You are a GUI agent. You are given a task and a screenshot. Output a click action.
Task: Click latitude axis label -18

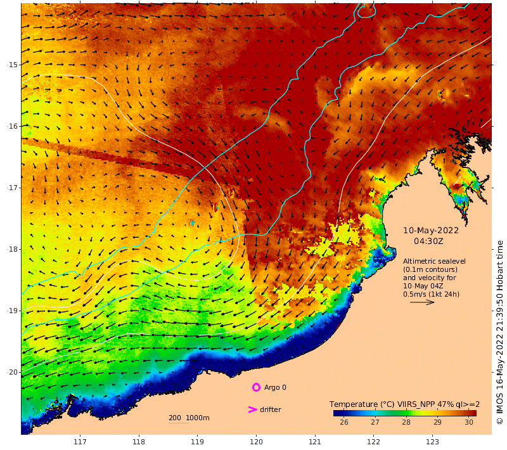[x=12, y=249]
